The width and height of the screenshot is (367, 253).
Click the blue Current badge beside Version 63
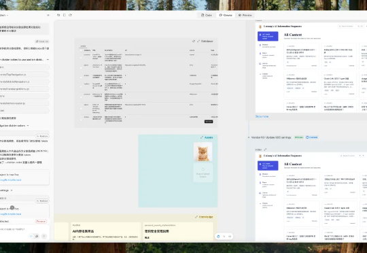(312, 137)
